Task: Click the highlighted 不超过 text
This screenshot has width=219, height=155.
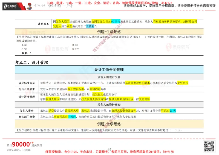Action: click(165, 111)
